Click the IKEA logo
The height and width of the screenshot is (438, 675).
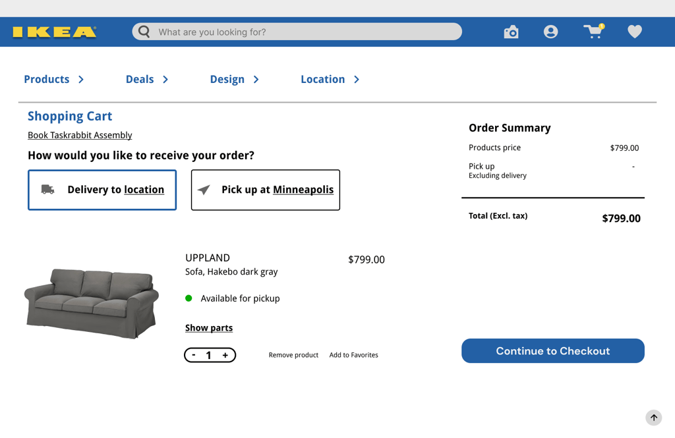(54, 32)
